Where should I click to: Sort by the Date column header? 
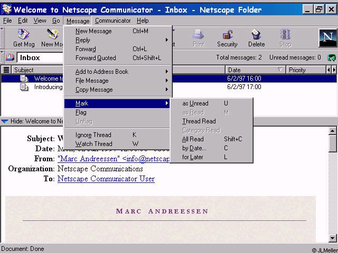pos(255,70)
